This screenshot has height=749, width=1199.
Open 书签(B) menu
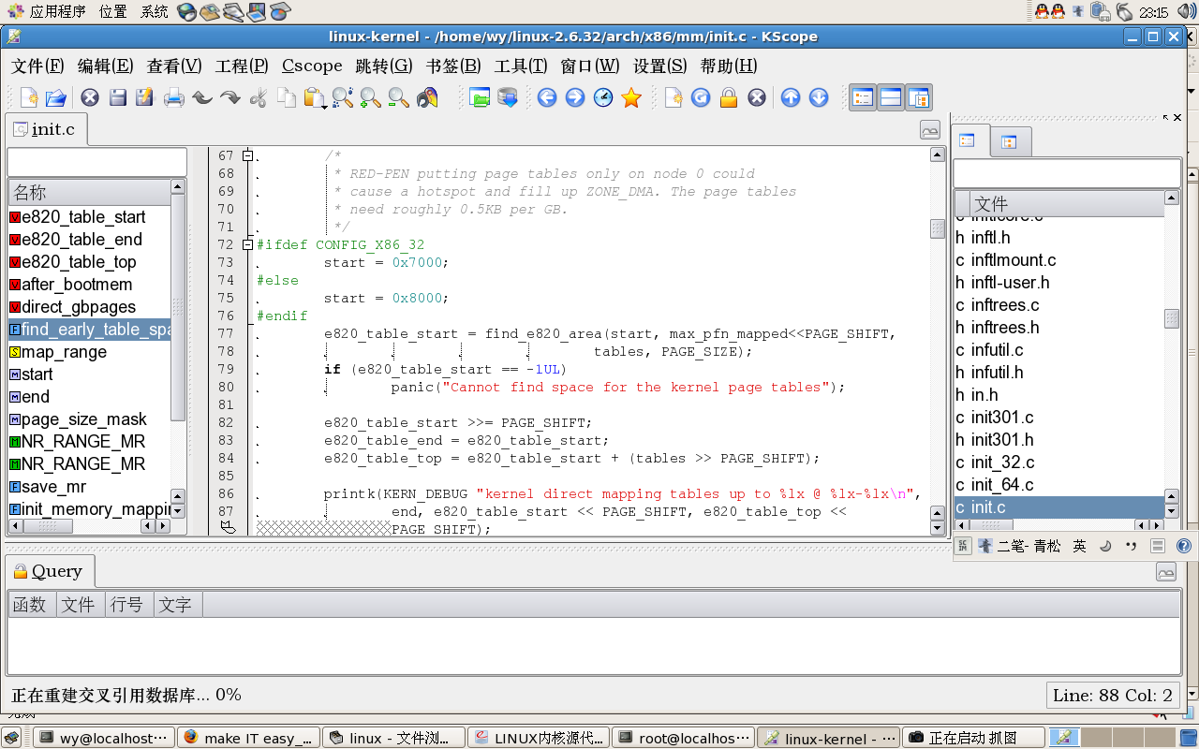(x=453, y=66)
